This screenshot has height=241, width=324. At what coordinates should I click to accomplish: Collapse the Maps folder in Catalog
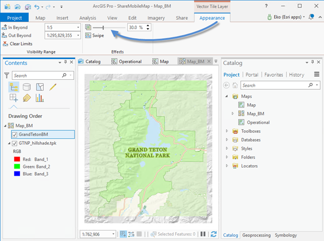point(227,96)
